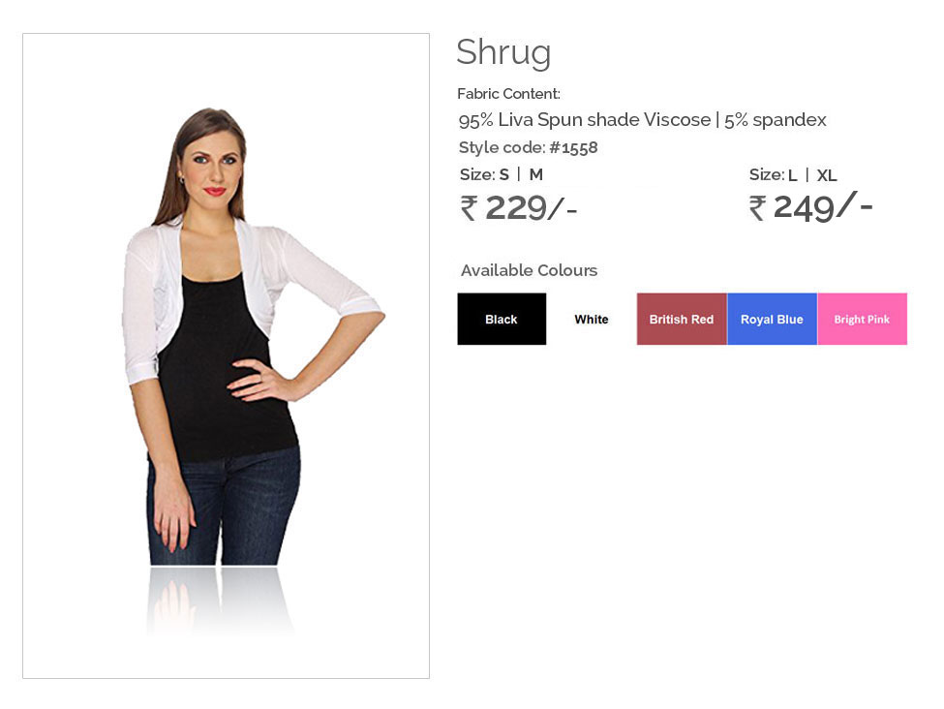
Task: Click the ₹ 229/- price
Action: point(518,208)
